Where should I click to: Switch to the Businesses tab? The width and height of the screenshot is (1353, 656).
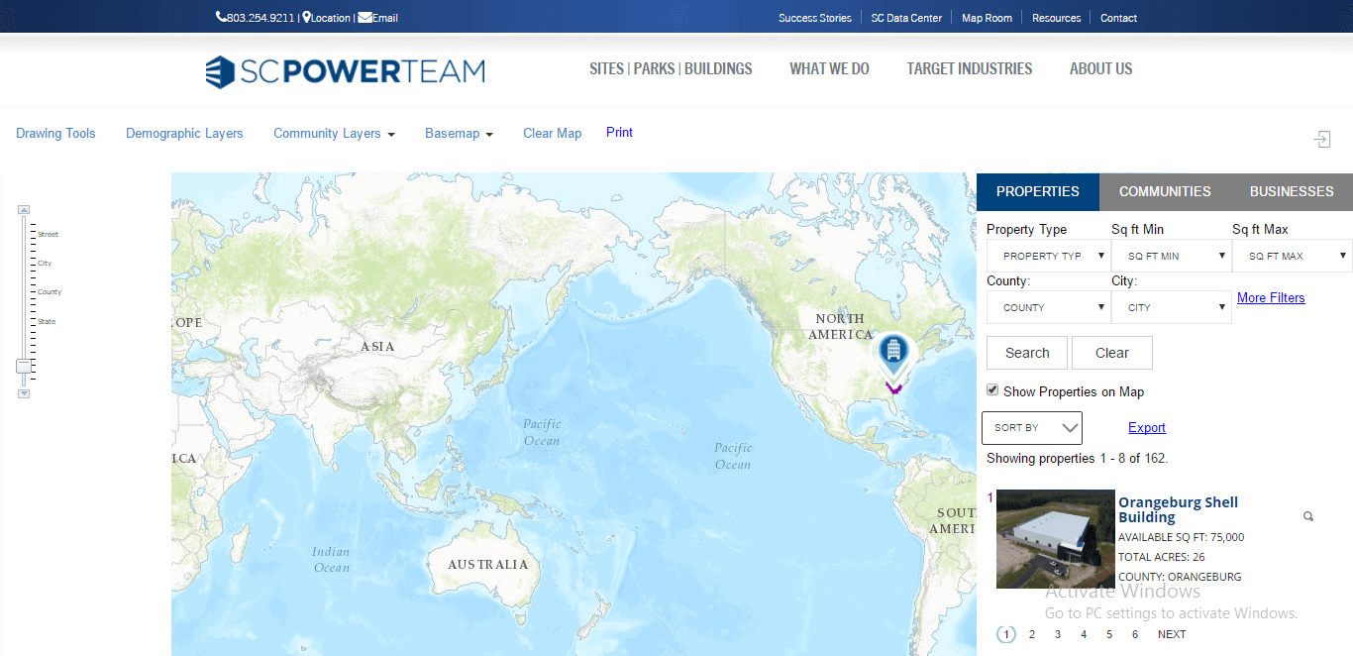[1292, 191]
